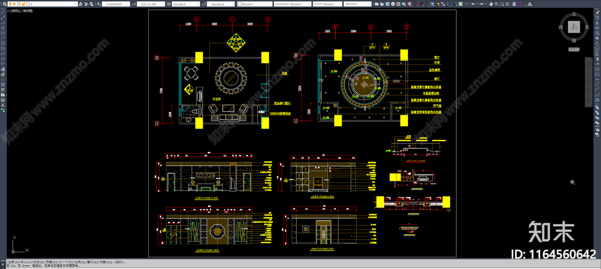Click ViewCube 西 west direction
Image resolution: width=601 pixels, height=269 pixels.
[x=560, y=27]
